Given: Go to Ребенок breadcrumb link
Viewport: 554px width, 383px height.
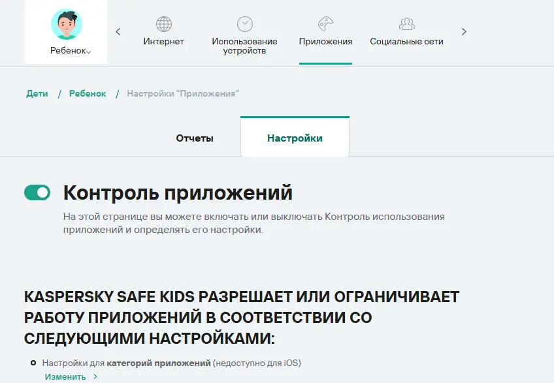Looking at the screenshot, I should pyautogui.click(x=88, y=93).
